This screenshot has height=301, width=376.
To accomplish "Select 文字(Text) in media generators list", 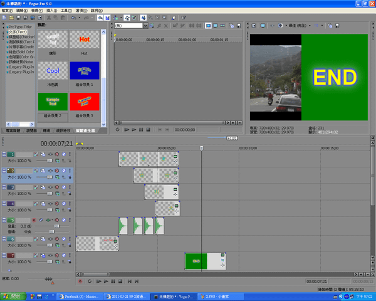I will point(18,32).
